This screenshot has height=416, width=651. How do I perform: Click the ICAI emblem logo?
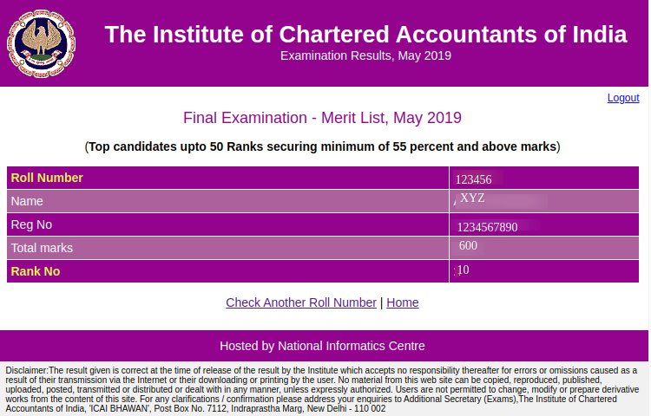(x=41, y=42)
